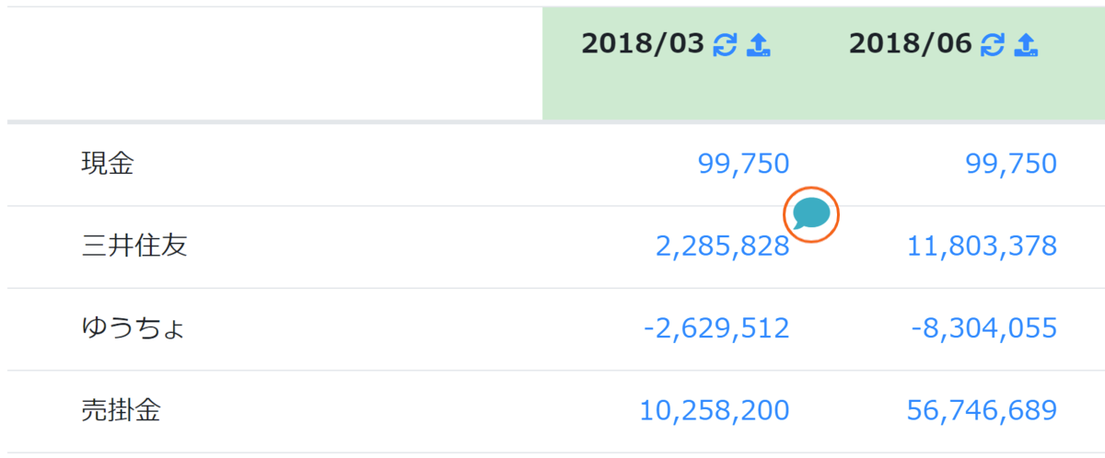This screenshot has height=458, width=1105.
Task: Select the 売掛金 amount 56,746,689
Action: (983, 410)
